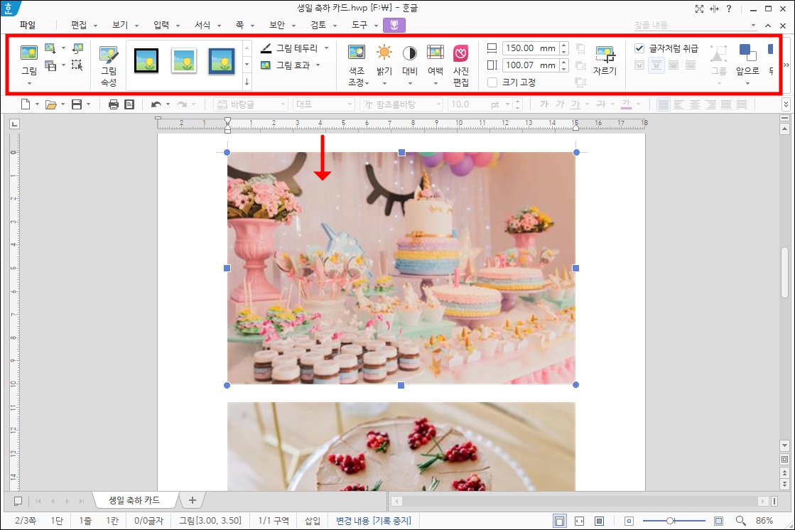Decrease height using the down stepper arrow

coord(564,68)
